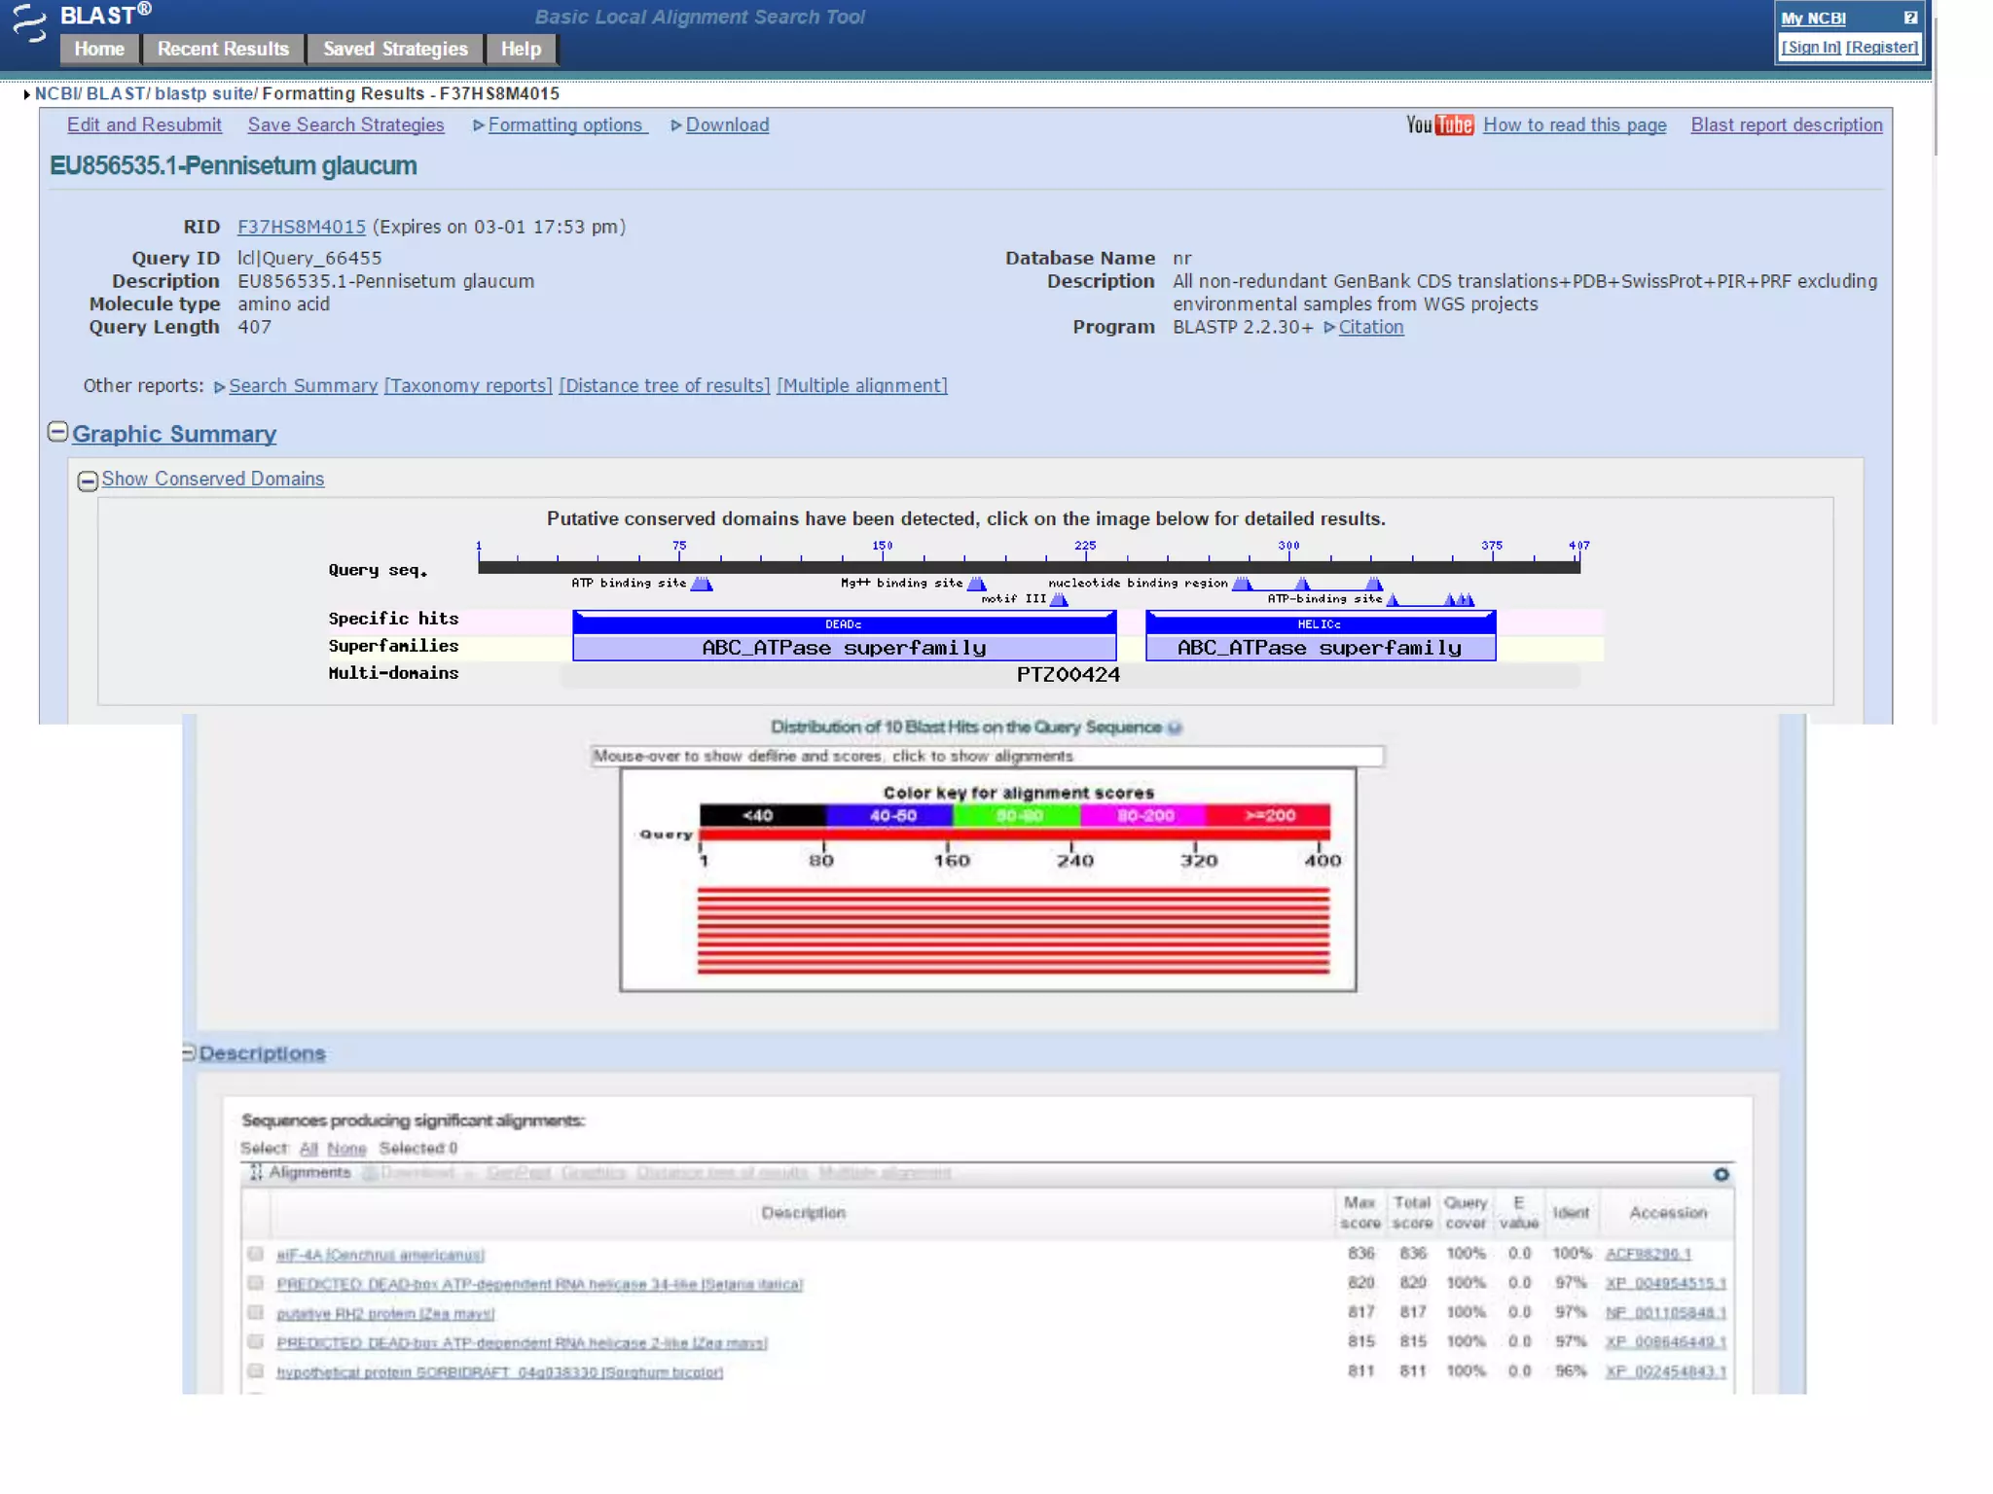Screen dimensions: 1993x1494
Task: Check the eIF-4A Cenchrus americanus row checkbox
Action: coord(255,1255)
